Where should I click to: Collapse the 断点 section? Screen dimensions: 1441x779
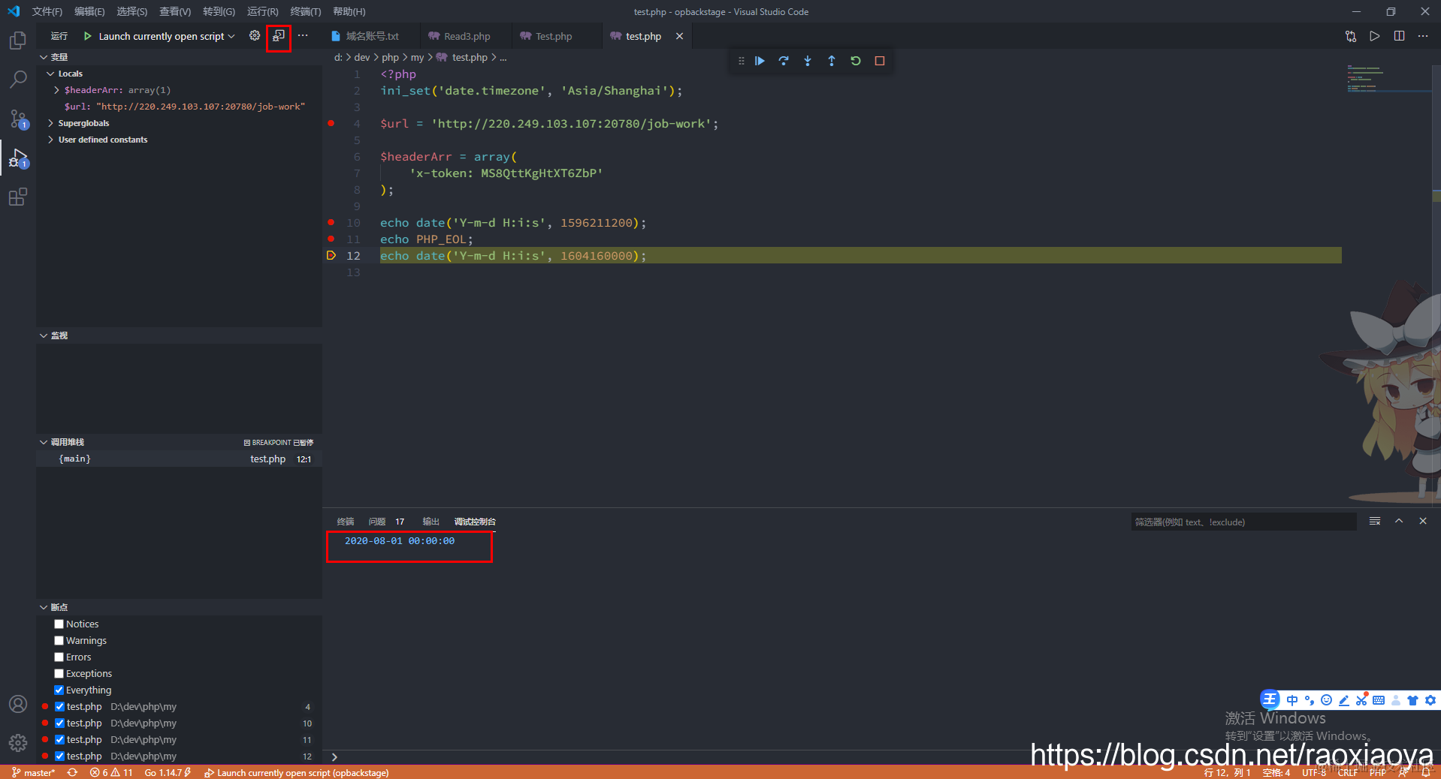click(x=44, y=607)
